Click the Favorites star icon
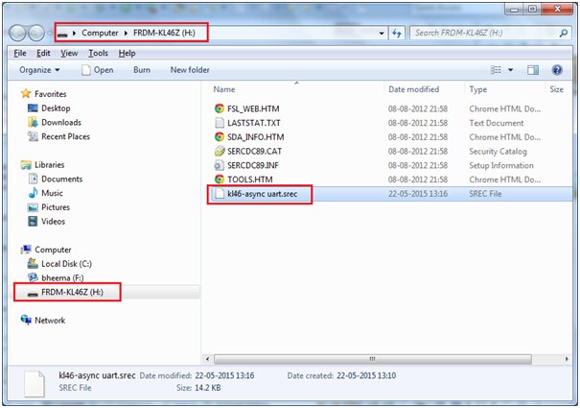This screenshot has height=408, width=580. coord(26,93)
